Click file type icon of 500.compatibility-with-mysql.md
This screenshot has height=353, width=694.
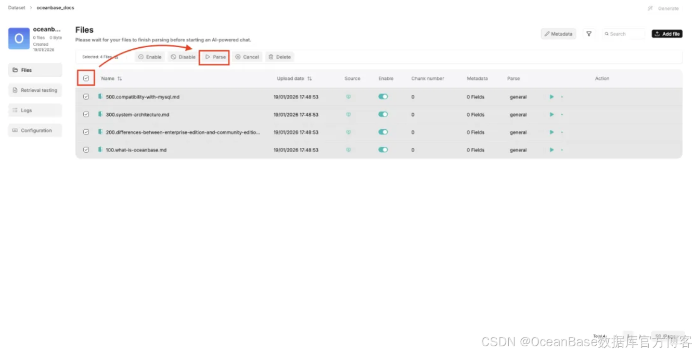(x=100, y=97)
